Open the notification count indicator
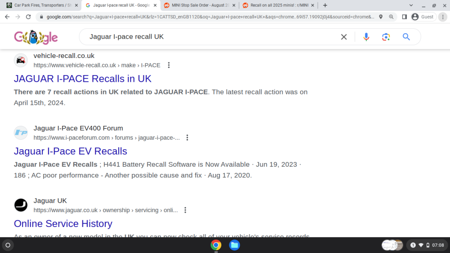Image resolution: width=450 pixels, height=253 pixels. tap(413, 245)
